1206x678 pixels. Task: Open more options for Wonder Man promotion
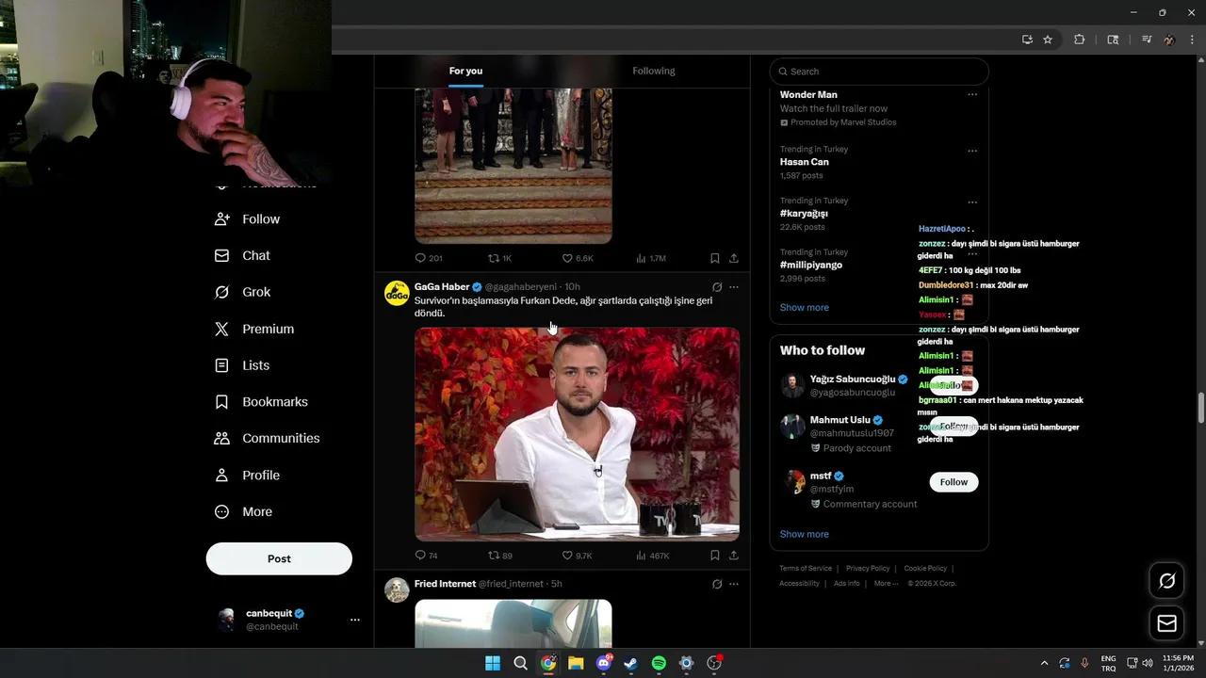coord(972,94)
